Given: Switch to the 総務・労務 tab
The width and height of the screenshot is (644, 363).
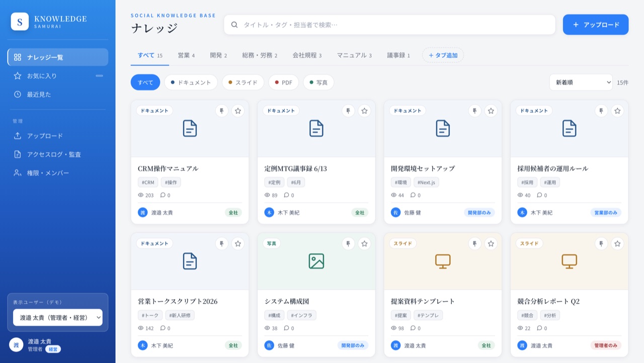Looking at the screenshot, I should coord(260,55).
